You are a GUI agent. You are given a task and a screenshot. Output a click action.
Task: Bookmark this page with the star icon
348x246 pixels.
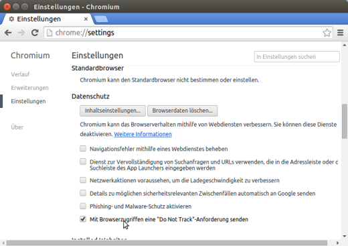[327, 33]
